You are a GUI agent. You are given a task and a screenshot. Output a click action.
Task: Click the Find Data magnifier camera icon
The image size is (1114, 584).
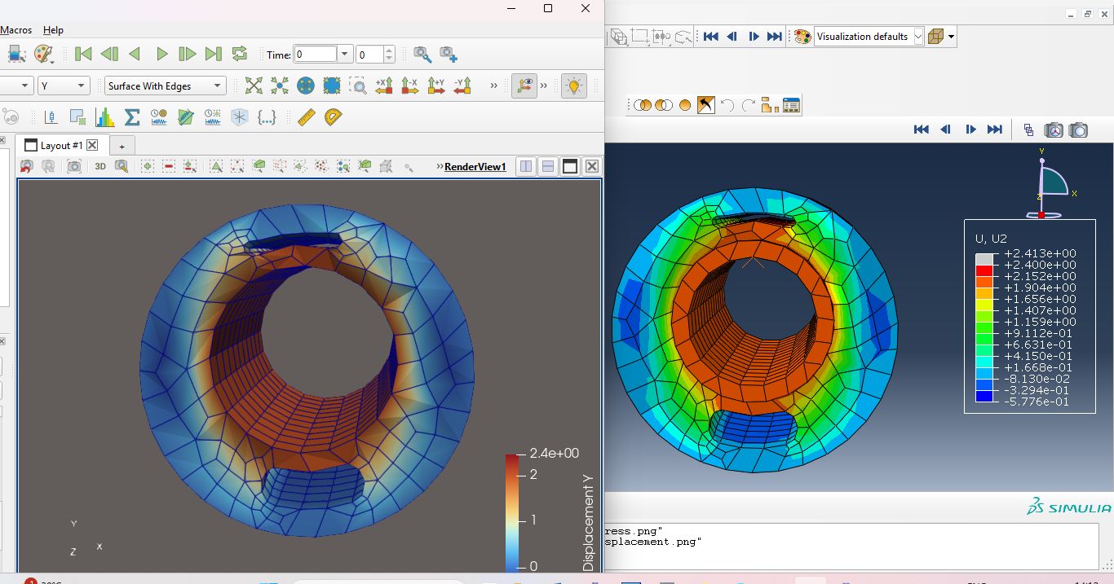(422, 55)
